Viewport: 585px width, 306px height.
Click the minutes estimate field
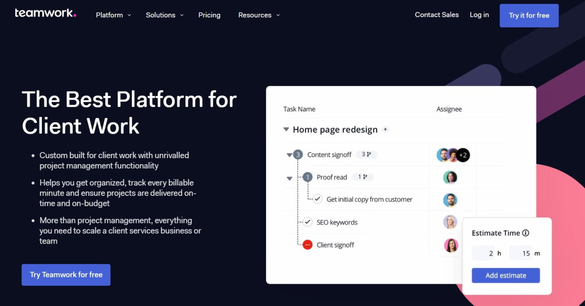520,253
